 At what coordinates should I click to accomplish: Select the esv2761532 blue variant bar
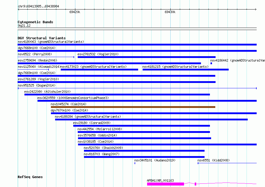(x=146, y=57)
